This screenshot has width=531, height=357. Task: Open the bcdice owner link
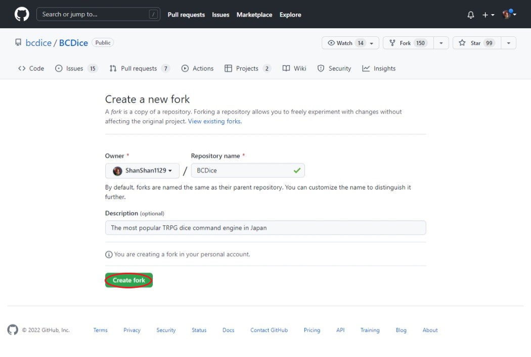(38, 43)
